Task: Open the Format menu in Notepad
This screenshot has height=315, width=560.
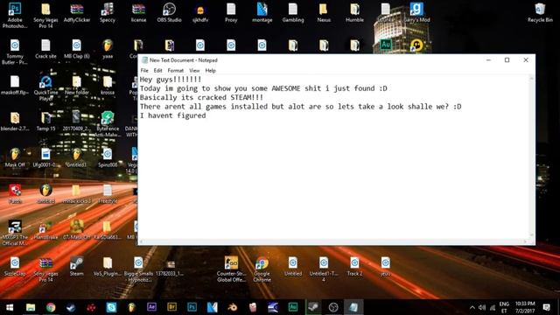Action: click(x=176, y=70)
